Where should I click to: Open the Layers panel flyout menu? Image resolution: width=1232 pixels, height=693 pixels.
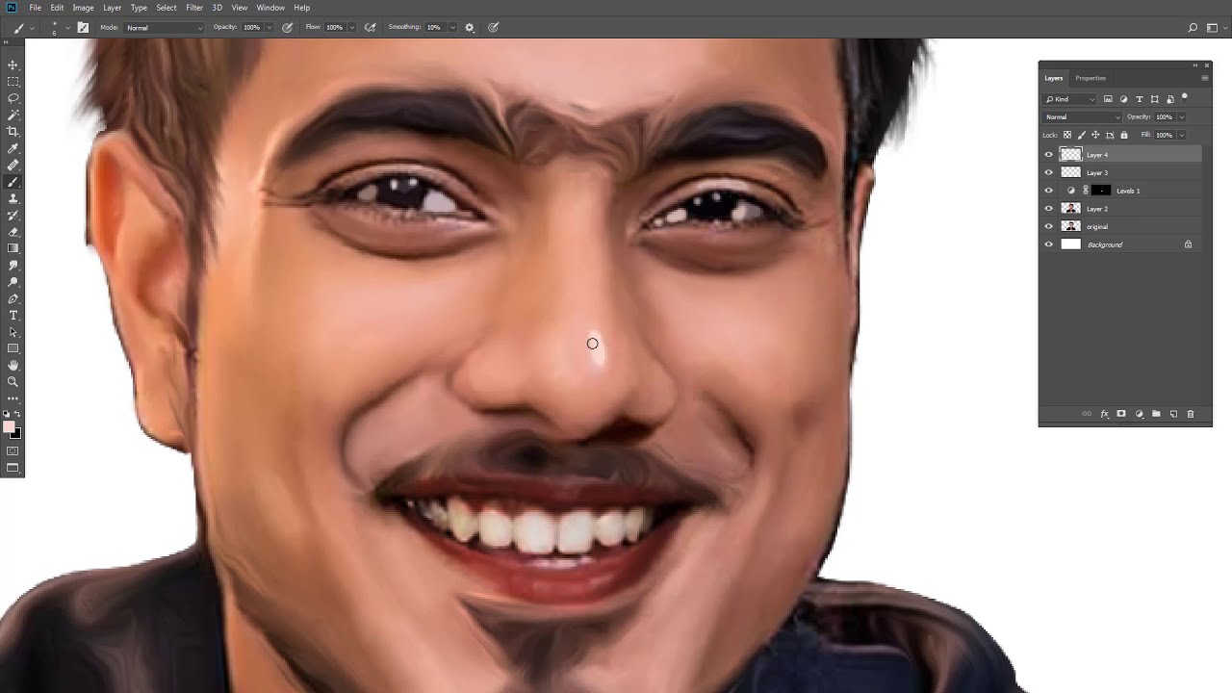tap(1205, 78)
